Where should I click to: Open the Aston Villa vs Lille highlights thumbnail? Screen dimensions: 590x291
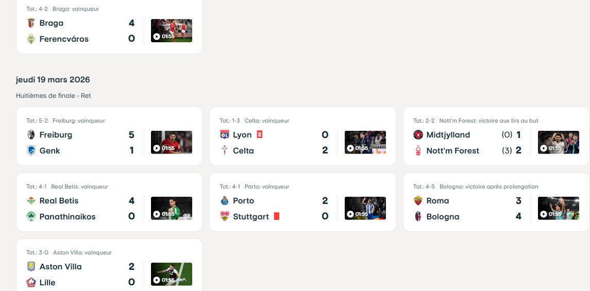point(172,274)
